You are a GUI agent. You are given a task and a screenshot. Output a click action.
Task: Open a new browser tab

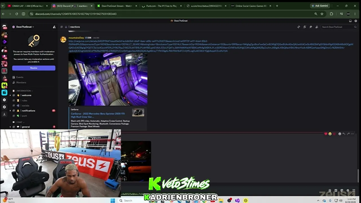tap(277, 6)
